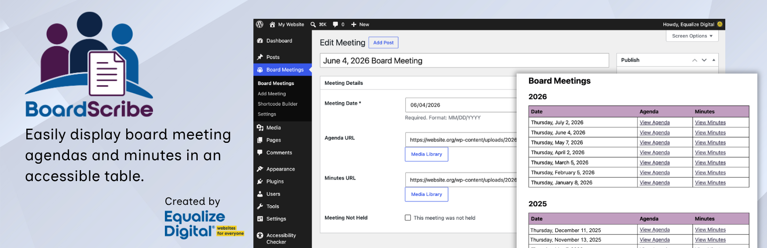Open View Agenda for April 2, 2026
This screenshot has height=248, width=767.
[x=655, y=153]
